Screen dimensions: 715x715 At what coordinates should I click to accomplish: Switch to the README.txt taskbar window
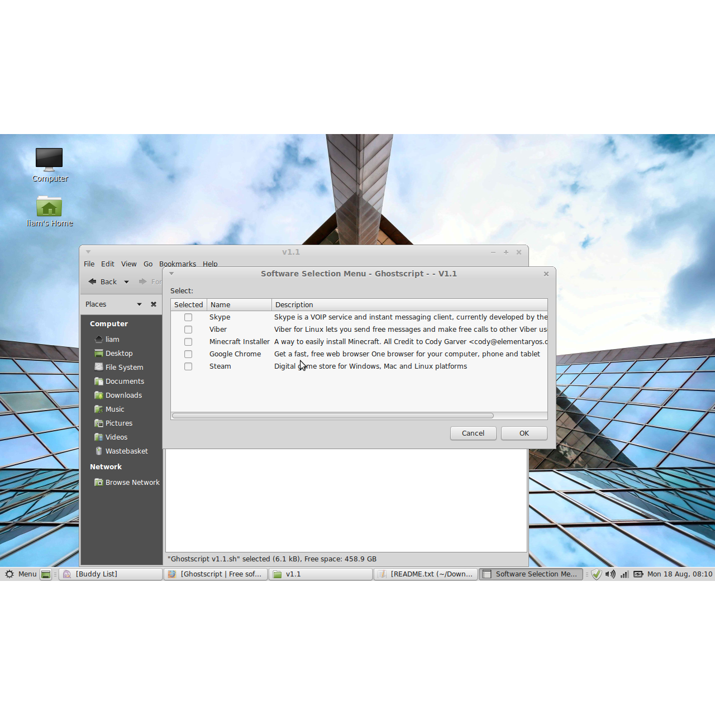pos(426,574)
